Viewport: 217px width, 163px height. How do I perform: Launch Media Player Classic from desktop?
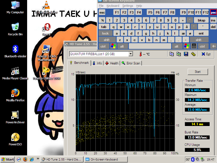[15, 73]
